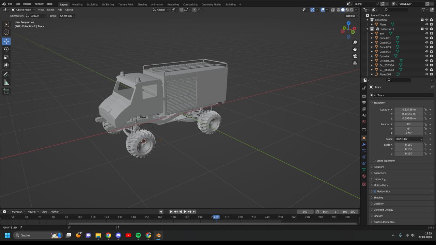
Task: Collapse Collection 2 in the outliner
Action: click(x=368, y=29)
